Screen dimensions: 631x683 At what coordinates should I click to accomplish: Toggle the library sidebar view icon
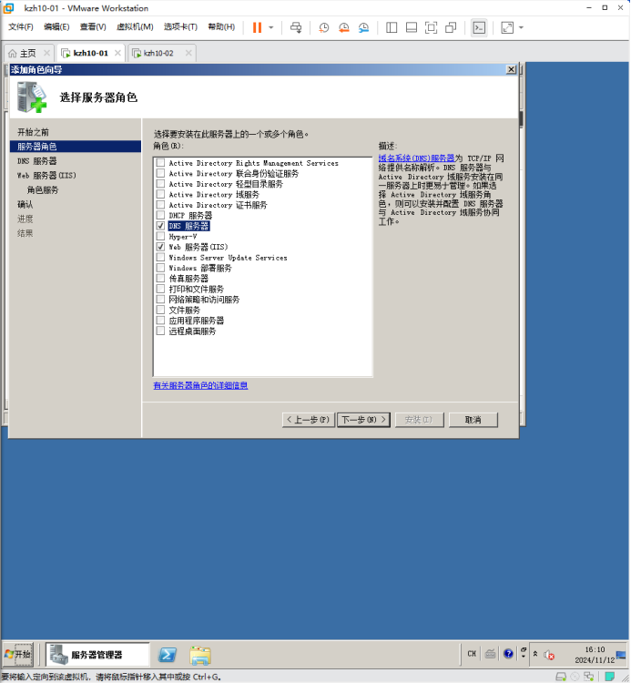point(392,27)
